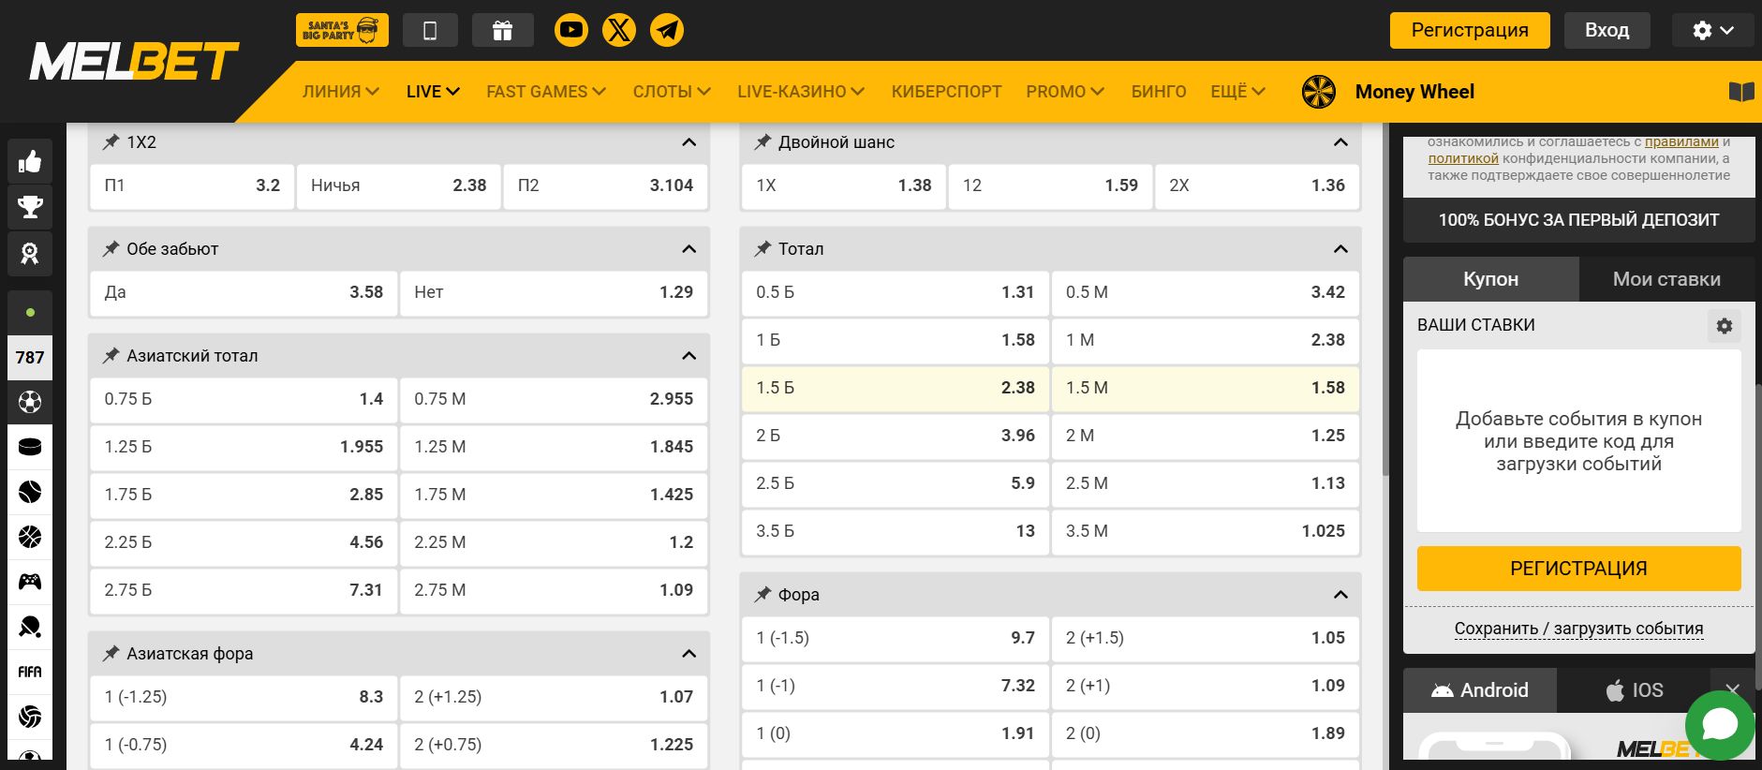Viewport: 1762px width, 770px height.
Task: Open the settings gear dropdown
Action: click(x=1712, y=30)
